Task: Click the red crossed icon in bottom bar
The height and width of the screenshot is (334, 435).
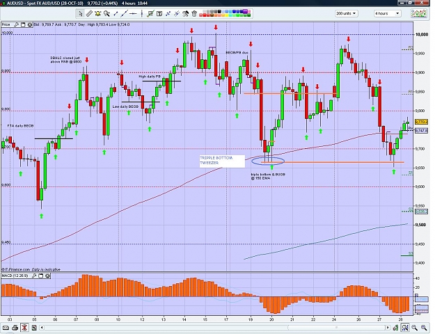Action: [x=24, y=328]
